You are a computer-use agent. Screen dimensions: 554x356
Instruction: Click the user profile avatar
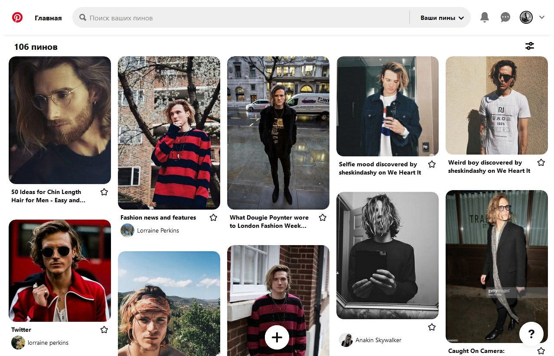click(526, 17)
